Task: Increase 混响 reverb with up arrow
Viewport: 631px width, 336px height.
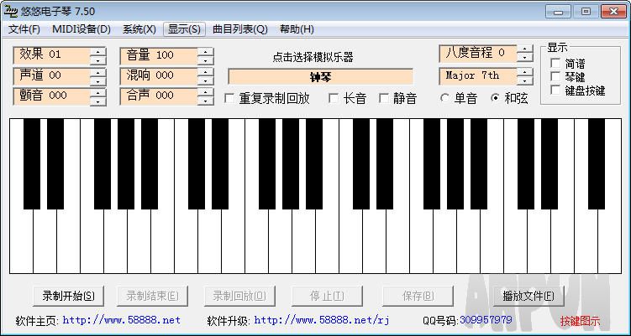Action: pyautogui.click(x=205, y=72)
